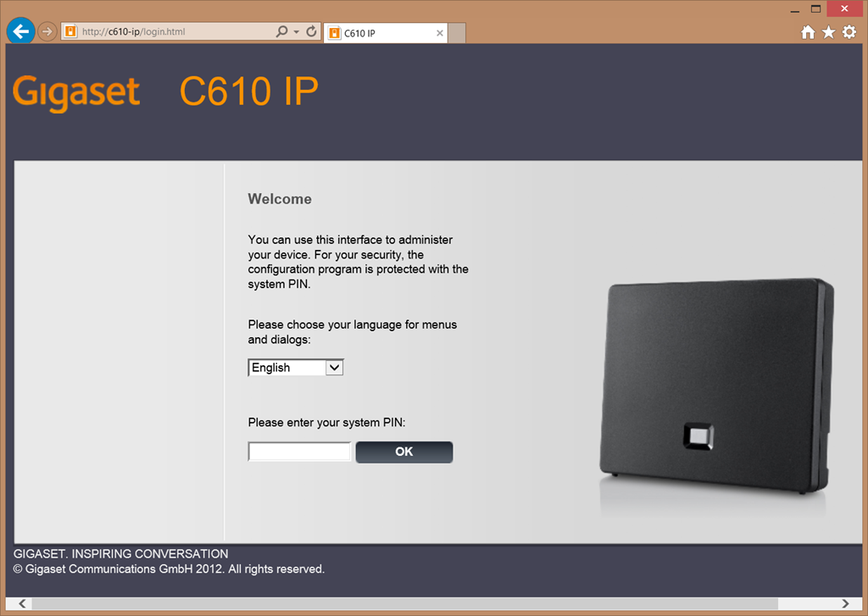Screen dimensions: 868x616
Task: Click the Gigaset logo in header
Action: pyautogui.click(x=76, y=92)
